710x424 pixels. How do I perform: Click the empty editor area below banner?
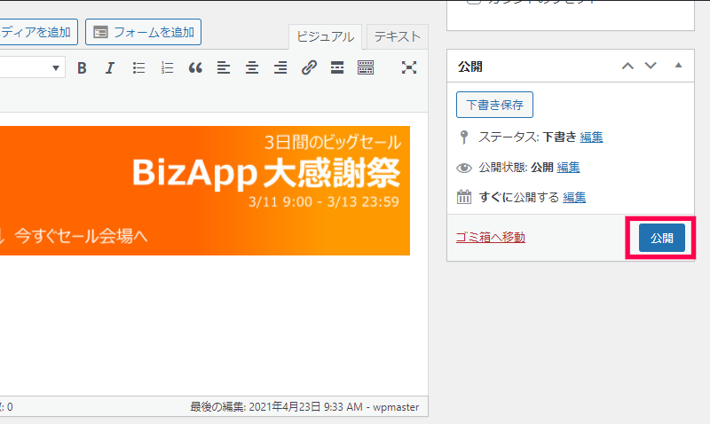click(213, 326)
